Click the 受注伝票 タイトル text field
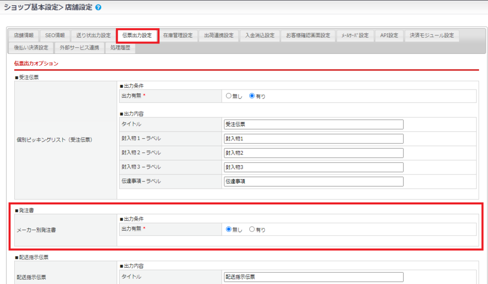The height and width of the screenshot is (284, 488). tap(314, 124)
